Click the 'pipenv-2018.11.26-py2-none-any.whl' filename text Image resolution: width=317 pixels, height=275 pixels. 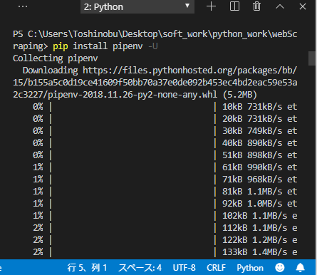(x=132, y=95)
